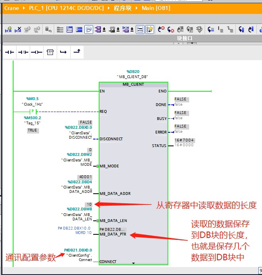Image resolution: width=262 pixels, height=275 pixels.
Task: Select Crane in the breadcrumb path
Action: (x=12, y=8)
